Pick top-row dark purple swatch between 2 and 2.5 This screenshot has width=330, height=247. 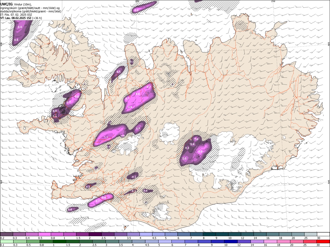[95, 234]
